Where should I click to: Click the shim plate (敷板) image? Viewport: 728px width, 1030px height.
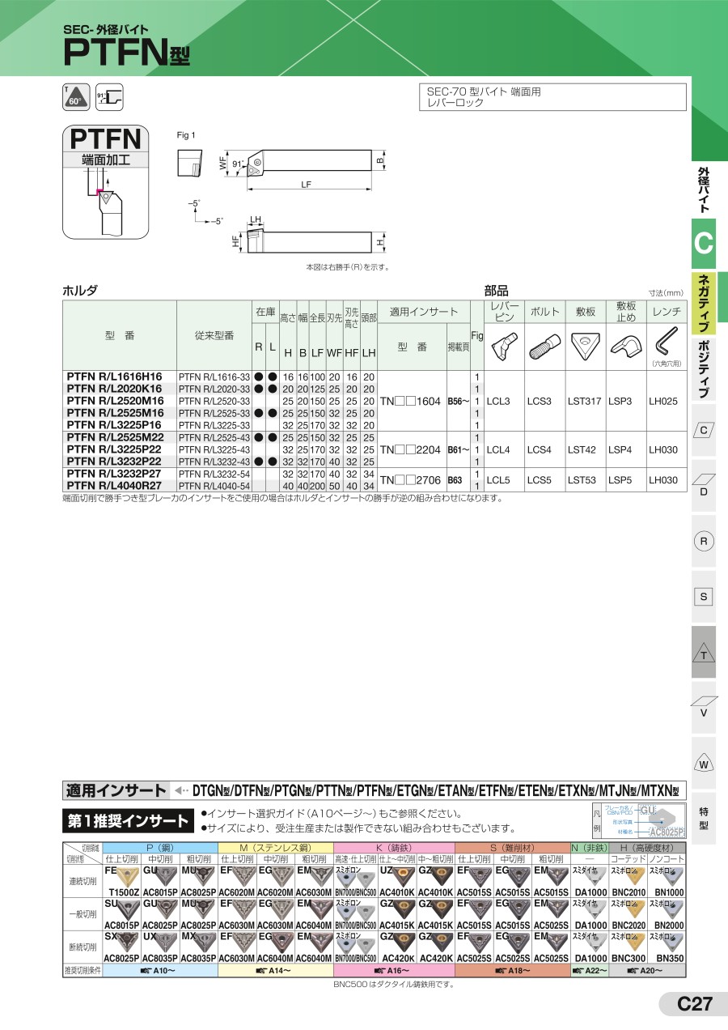(x=585, y=347)
